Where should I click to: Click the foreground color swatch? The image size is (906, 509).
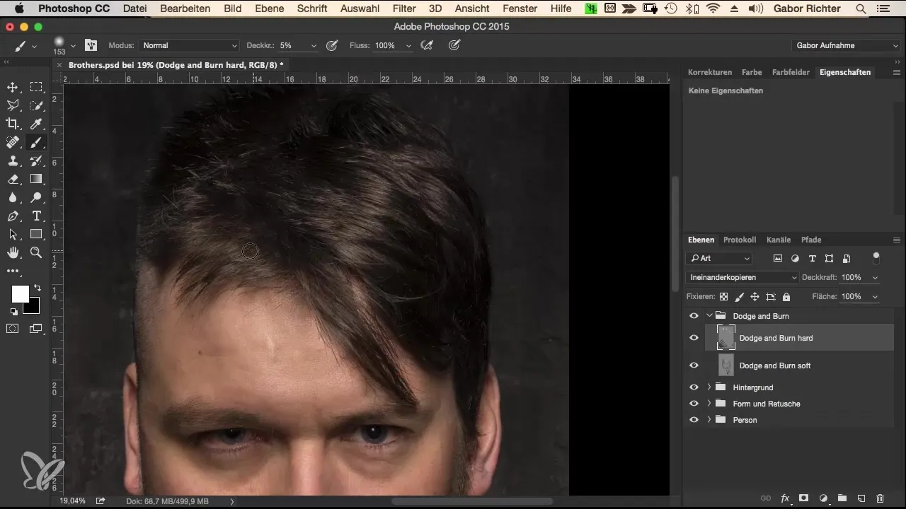click(20, 293)
